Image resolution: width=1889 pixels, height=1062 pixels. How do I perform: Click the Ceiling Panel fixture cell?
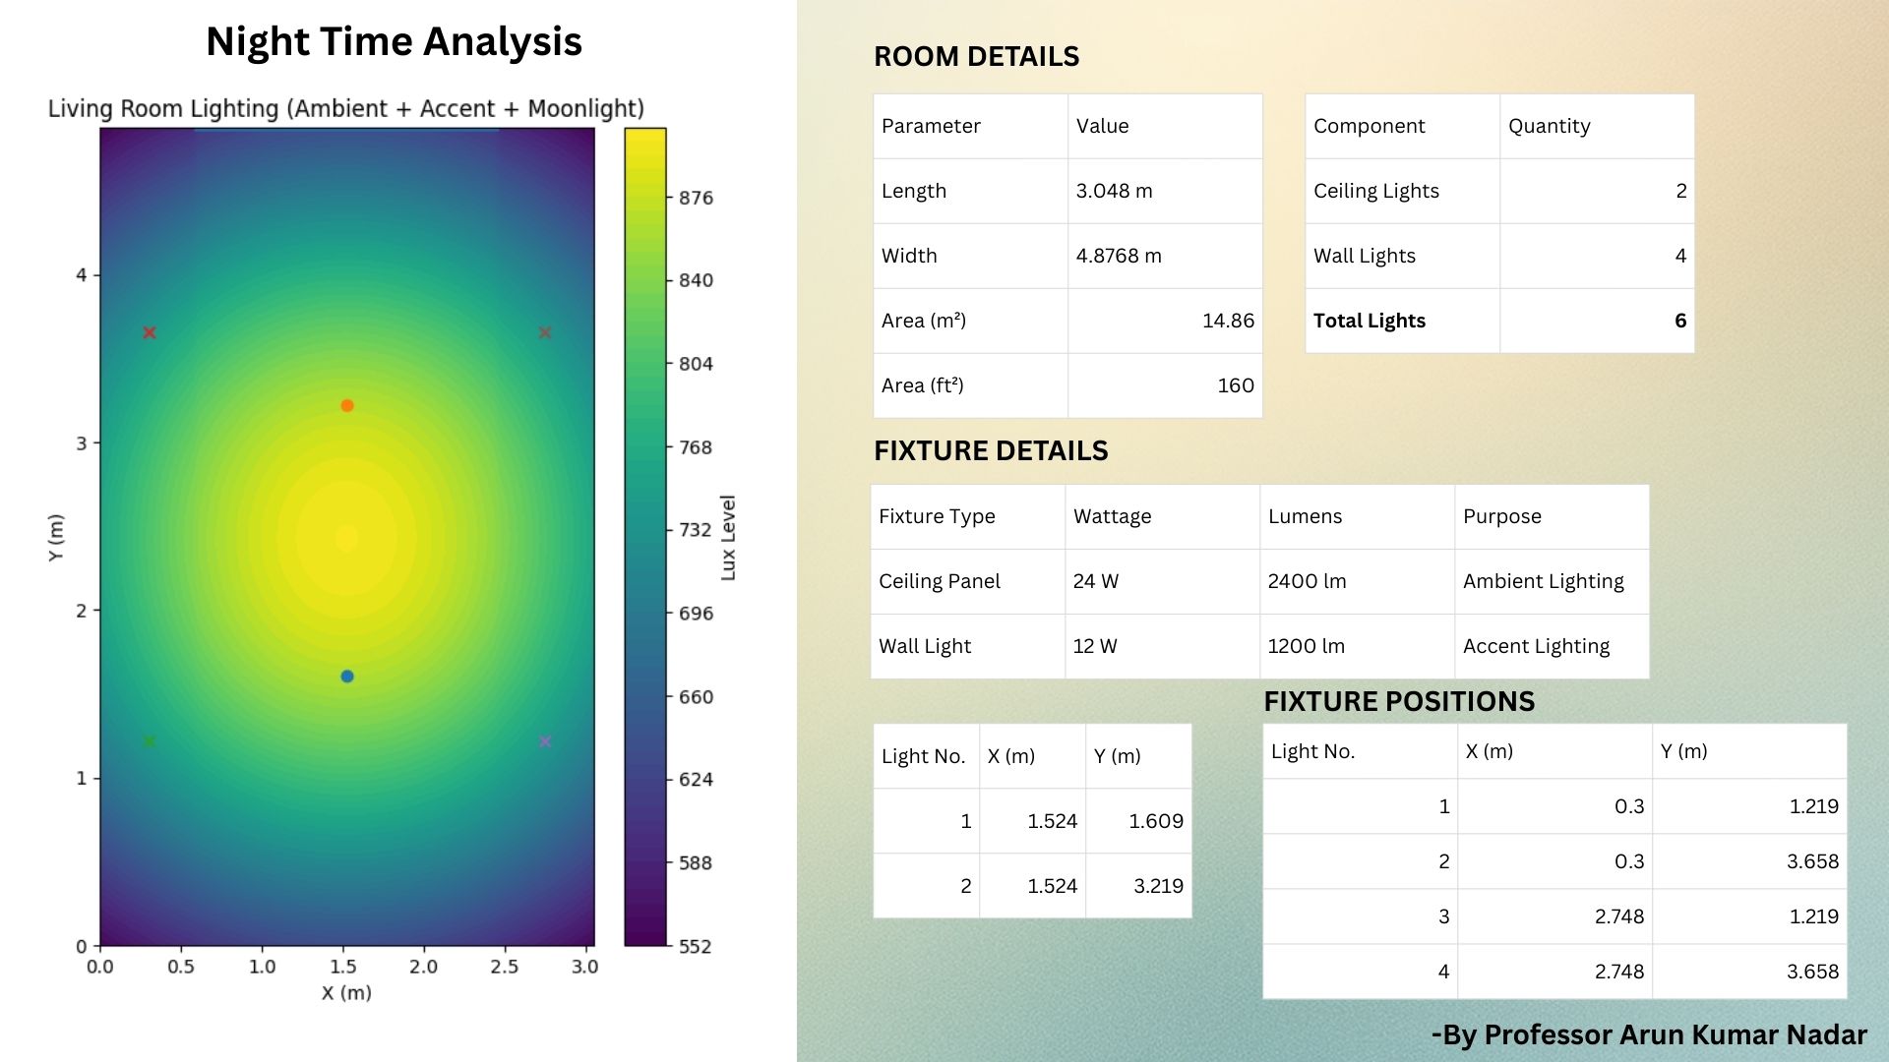[939, 581]
